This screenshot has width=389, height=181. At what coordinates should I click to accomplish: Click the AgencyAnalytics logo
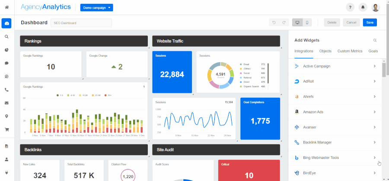(46, 7)
